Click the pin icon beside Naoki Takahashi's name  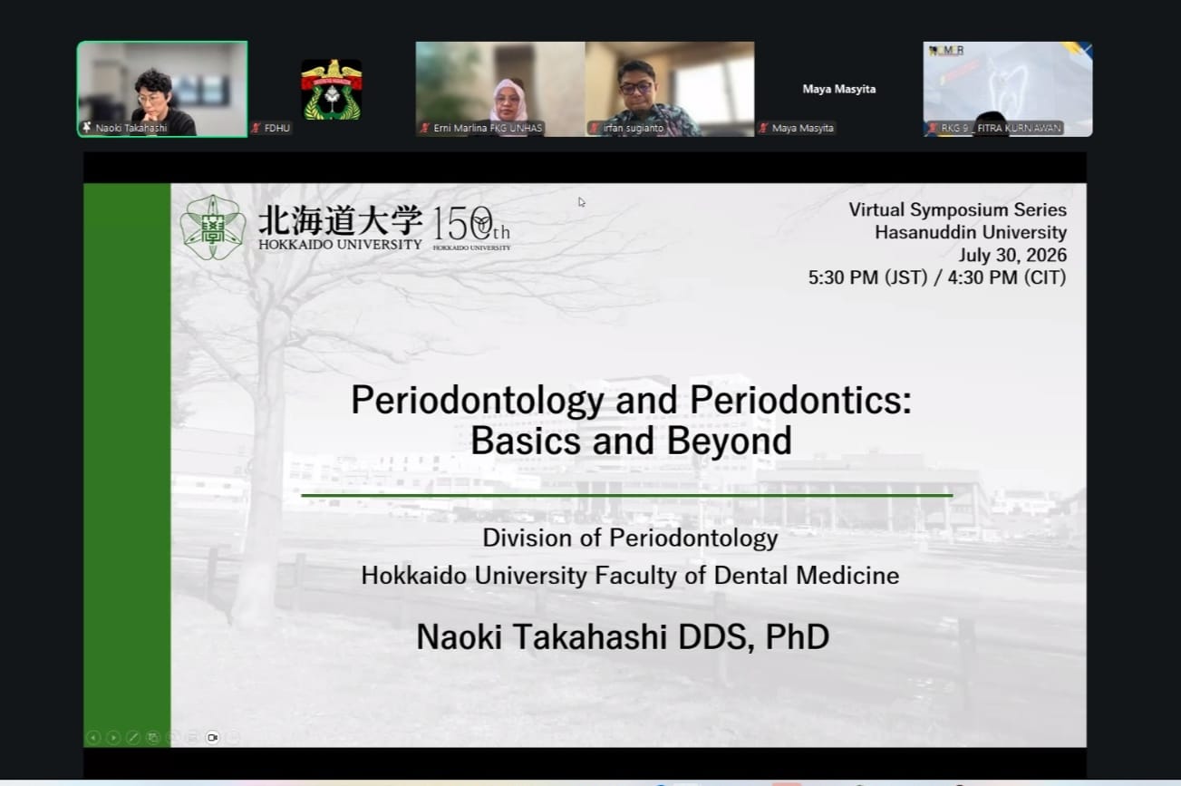point(87,129)
